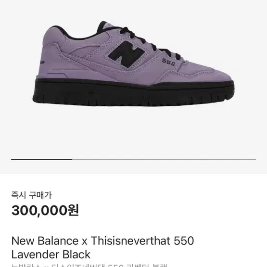Click the black N logo on the shoe
The height and width of the screenshot is (267, 267).
tap(127, 54)
